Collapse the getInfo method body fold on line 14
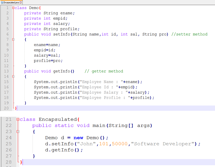215x167 pixels. [13, 76]
